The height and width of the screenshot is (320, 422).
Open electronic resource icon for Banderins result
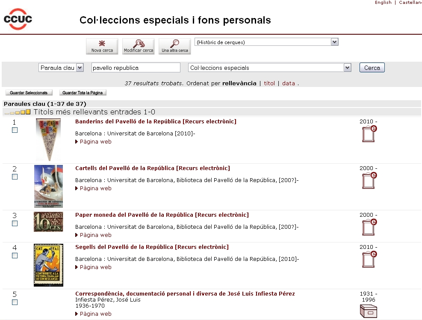[369, 134]
